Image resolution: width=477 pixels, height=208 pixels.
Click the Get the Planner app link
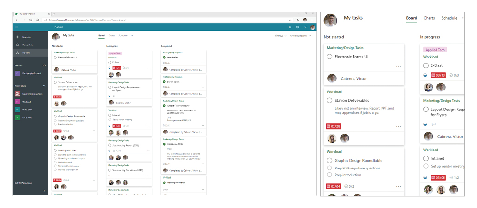coord(24,183)
